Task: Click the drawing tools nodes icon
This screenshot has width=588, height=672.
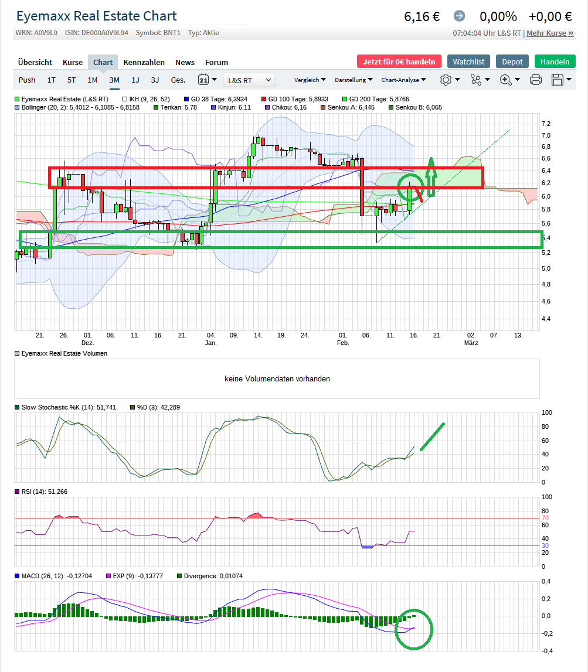Action: pyautogui.click(x=480, y=80)
